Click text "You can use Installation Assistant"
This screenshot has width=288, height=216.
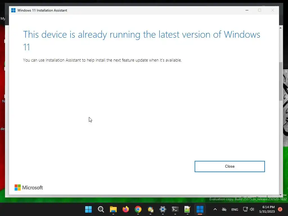click(x=52, y=60)
